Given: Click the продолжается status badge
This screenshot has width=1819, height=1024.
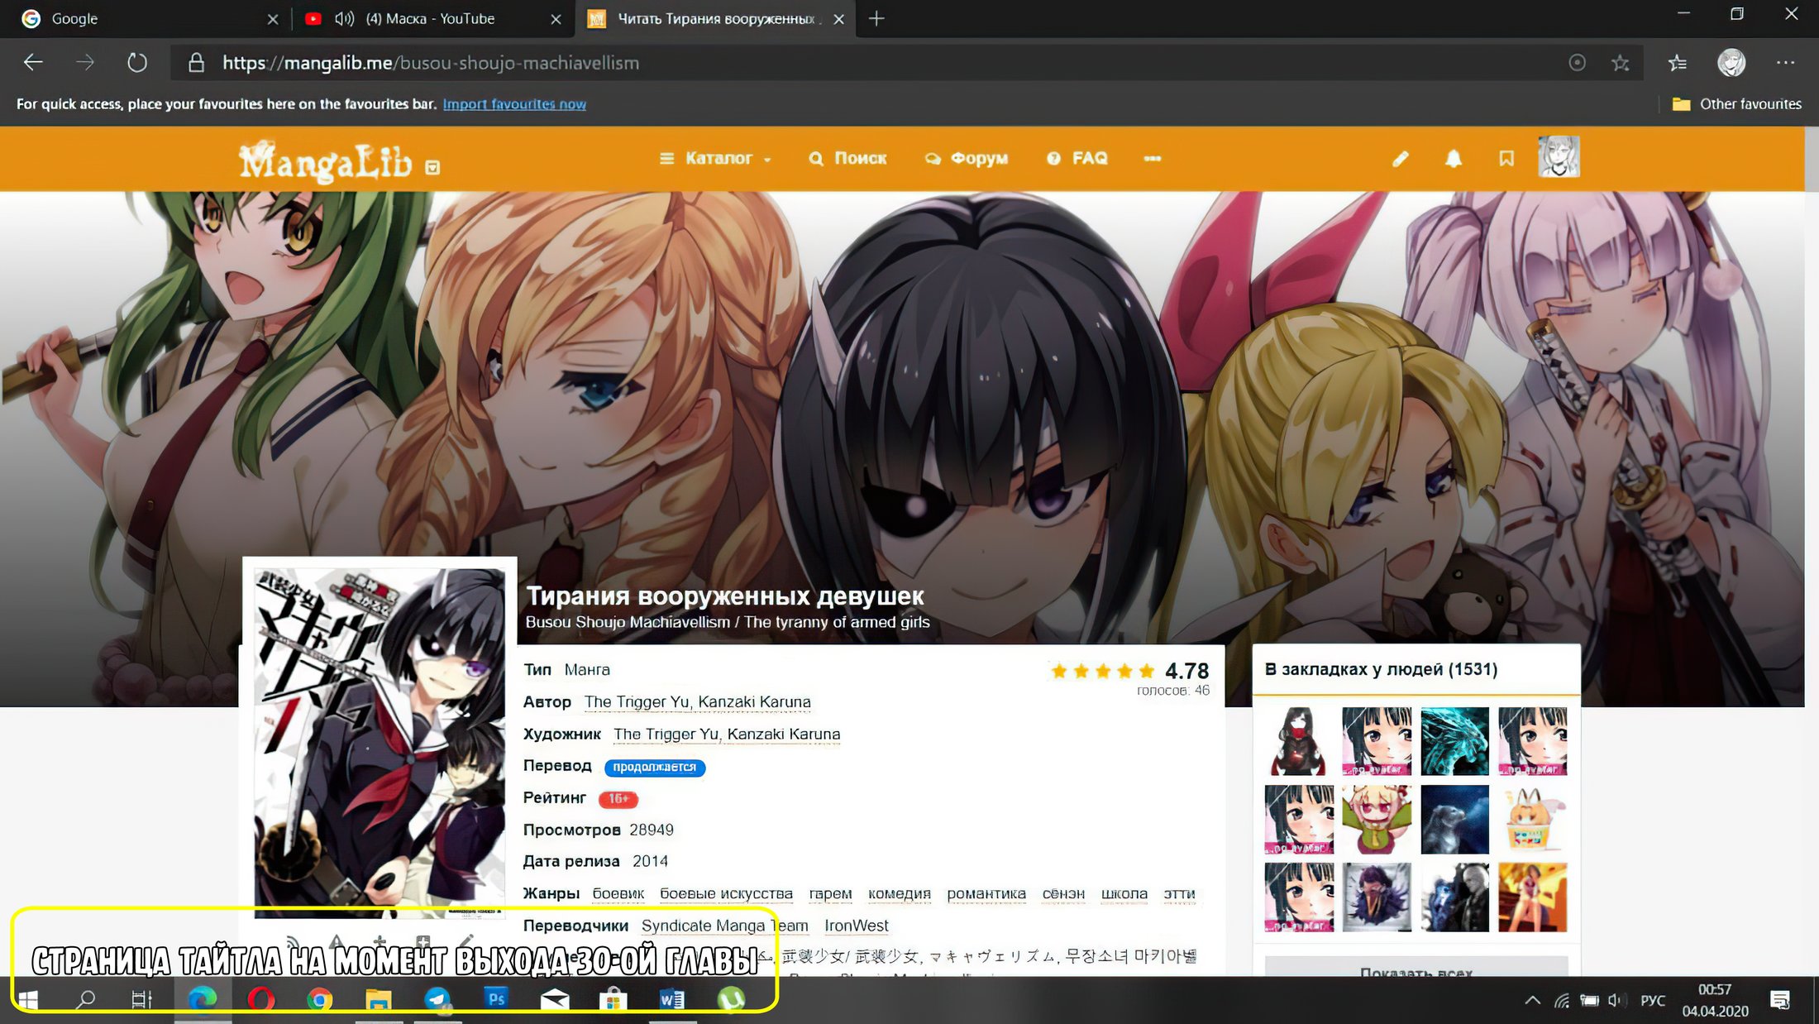Looking at the screenshot, I should coord(655,767).
